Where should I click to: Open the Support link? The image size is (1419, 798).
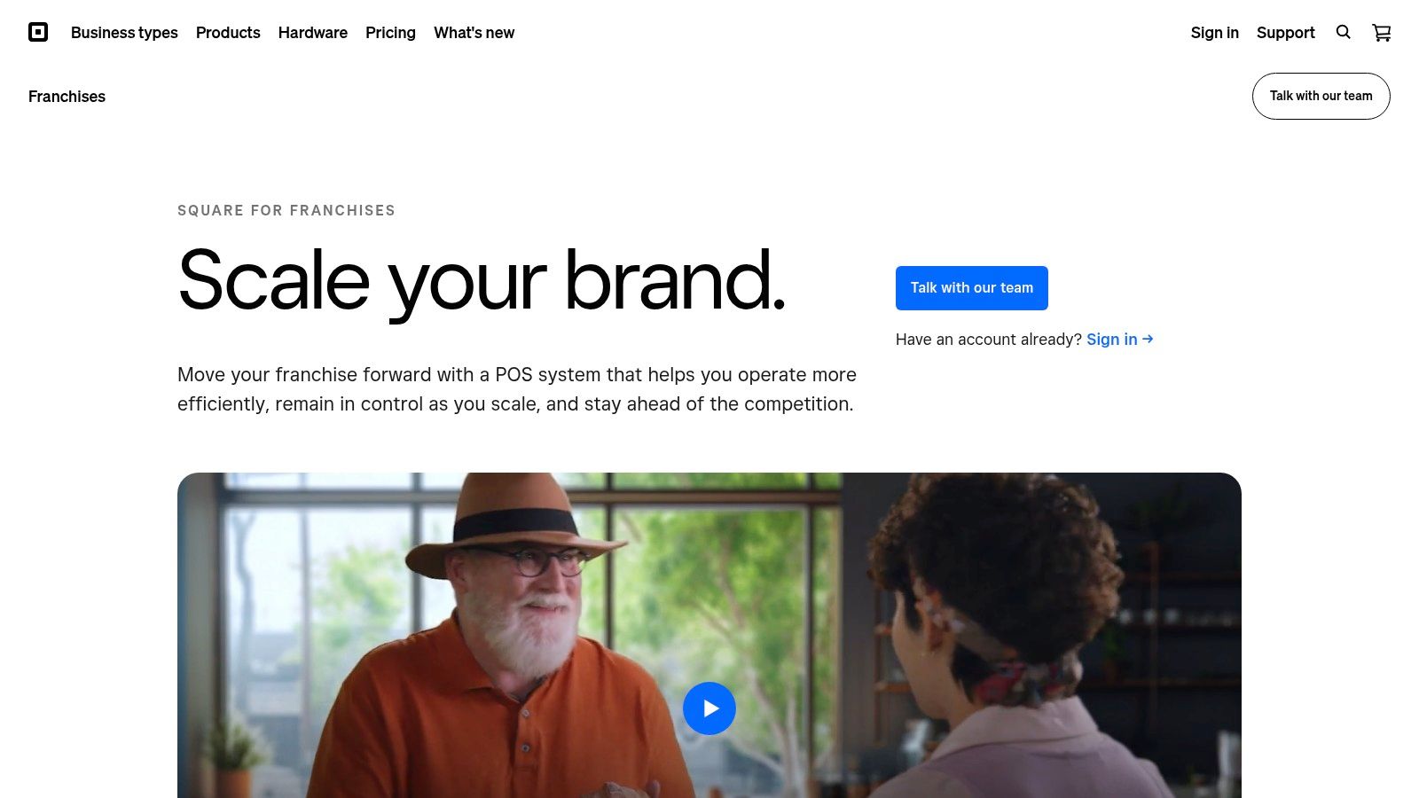1286,33
